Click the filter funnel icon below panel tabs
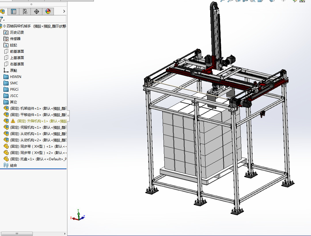 point(1,19)
